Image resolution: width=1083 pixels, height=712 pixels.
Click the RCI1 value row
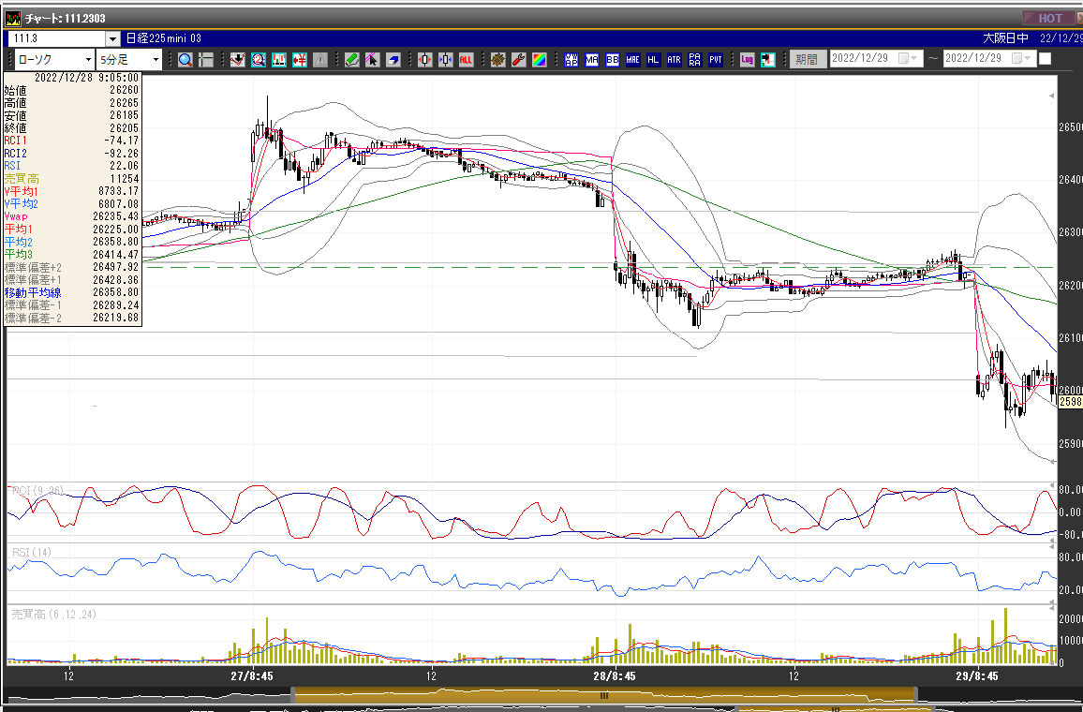pyautogui.click(x=72, y=141)
